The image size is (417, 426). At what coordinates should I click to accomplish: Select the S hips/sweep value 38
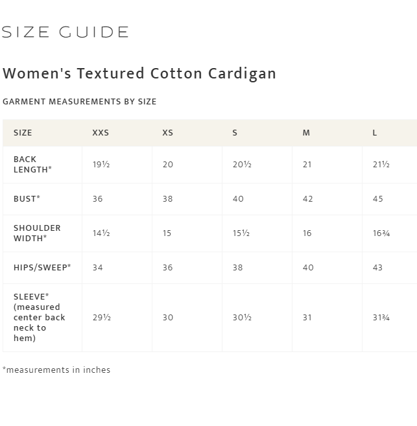click(x=238, y=268)
